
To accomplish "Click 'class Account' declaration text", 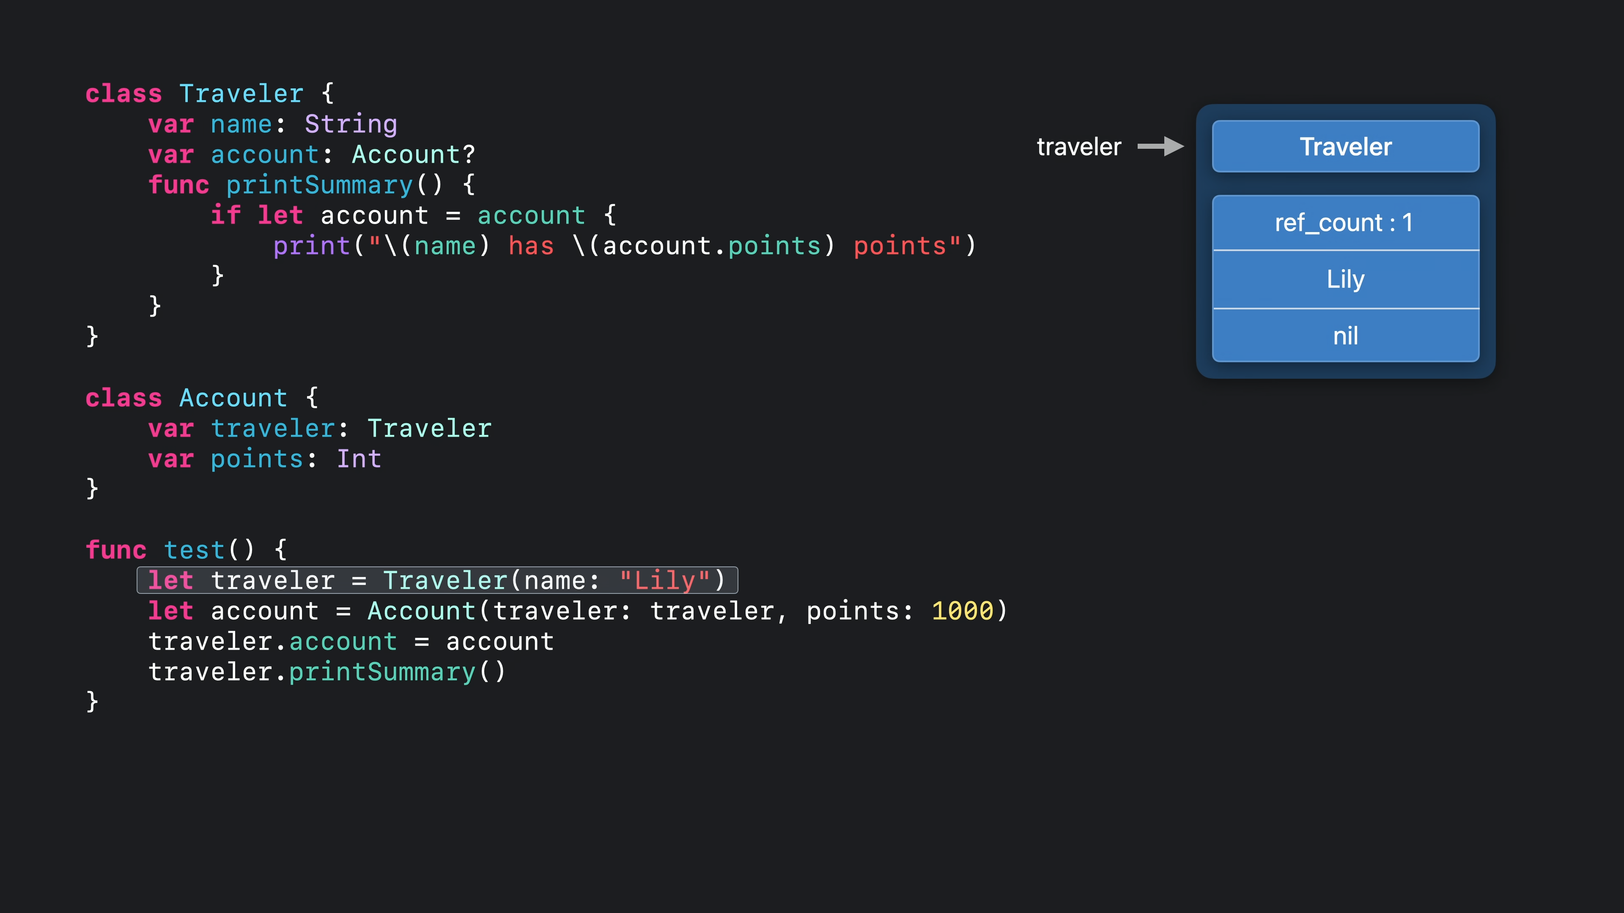I will pos(202,398).
